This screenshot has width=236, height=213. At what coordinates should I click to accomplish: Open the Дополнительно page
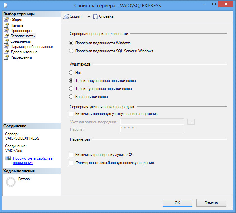pos(24,52)
